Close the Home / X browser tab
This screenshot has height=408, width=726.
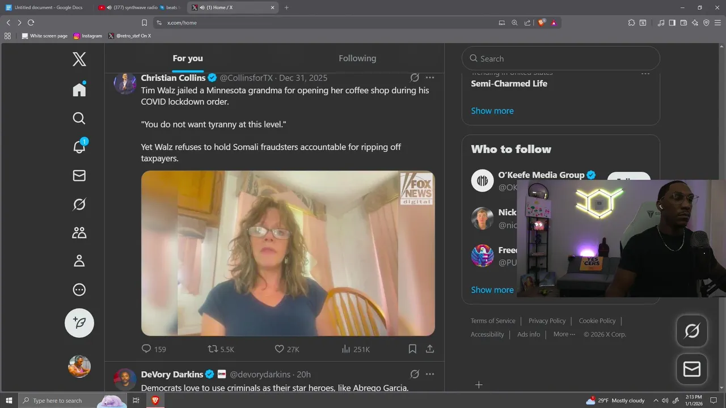(x=272, y=7)
